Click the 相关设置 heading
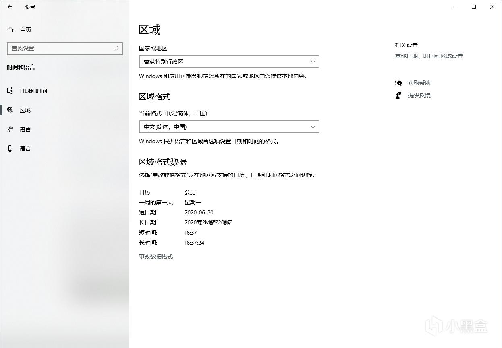The image size is (502, 348). click(x=407, y=45)
